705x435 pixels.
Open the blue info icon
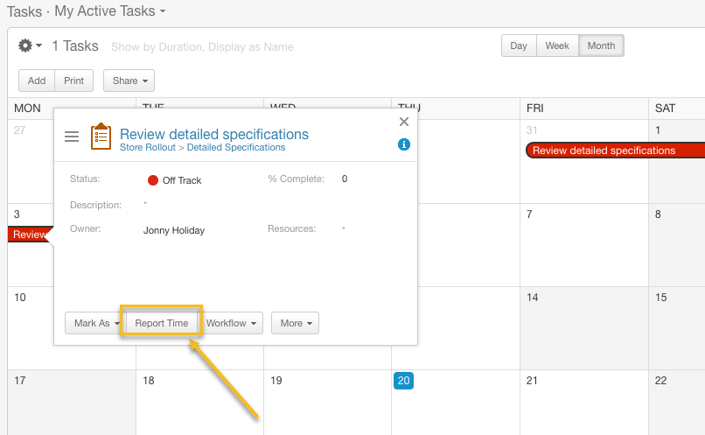pos(404,144)
